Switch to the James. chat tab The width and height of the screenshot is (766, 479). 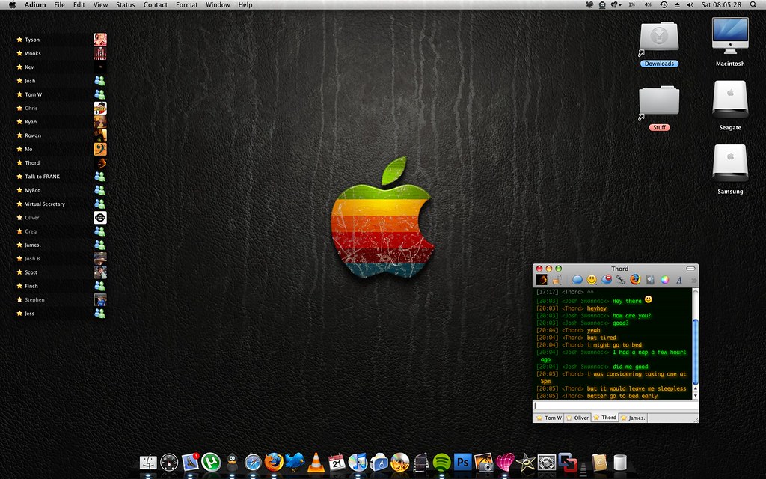(633, 418)
